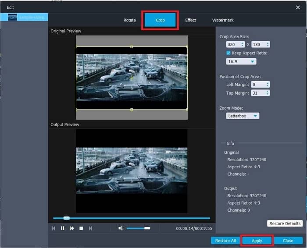Click the Close button

(x=288, y=241)
